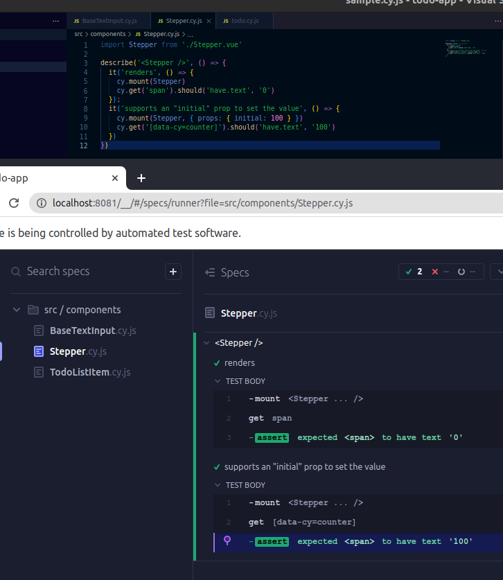This screenshot has width=503, height=580.
Task: Click the document icon beside Stepper.cy.js header
Action: click(x=210, y=313)
